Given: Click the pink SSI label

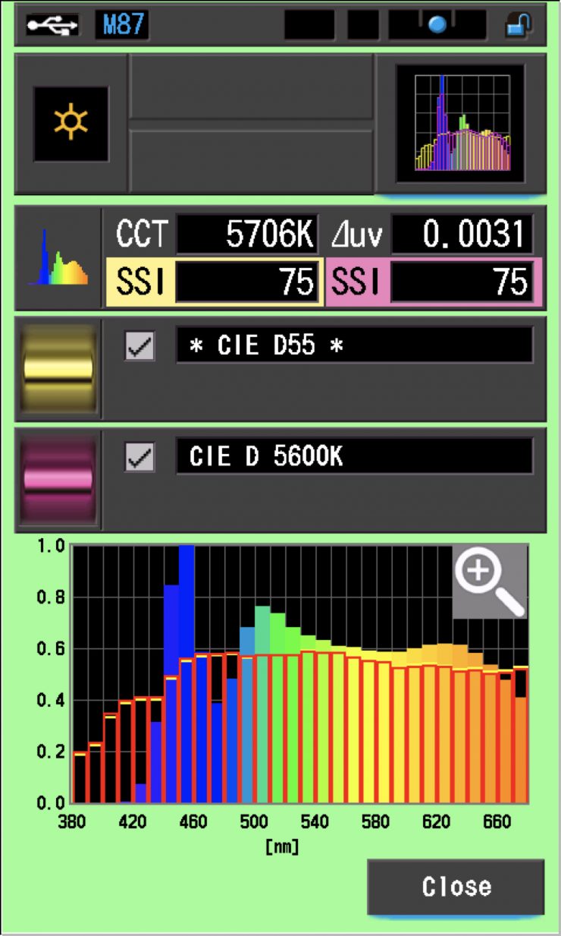Looking at the screenshot, I should tap(356, 282).
